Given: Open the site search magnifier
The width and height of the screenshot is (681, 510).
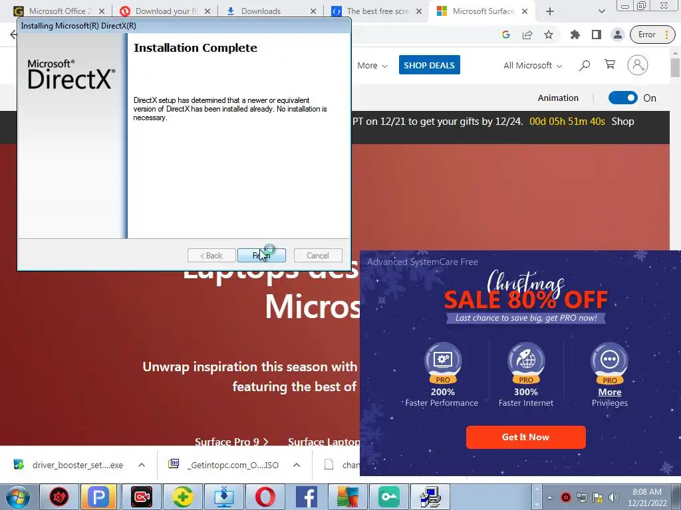Looking at the screenshot, I should 585,66.
